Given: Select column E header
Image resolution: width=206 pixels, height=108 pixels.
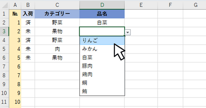Looking at the screenshot, I should pyautogui.click(x=141, y=5).
